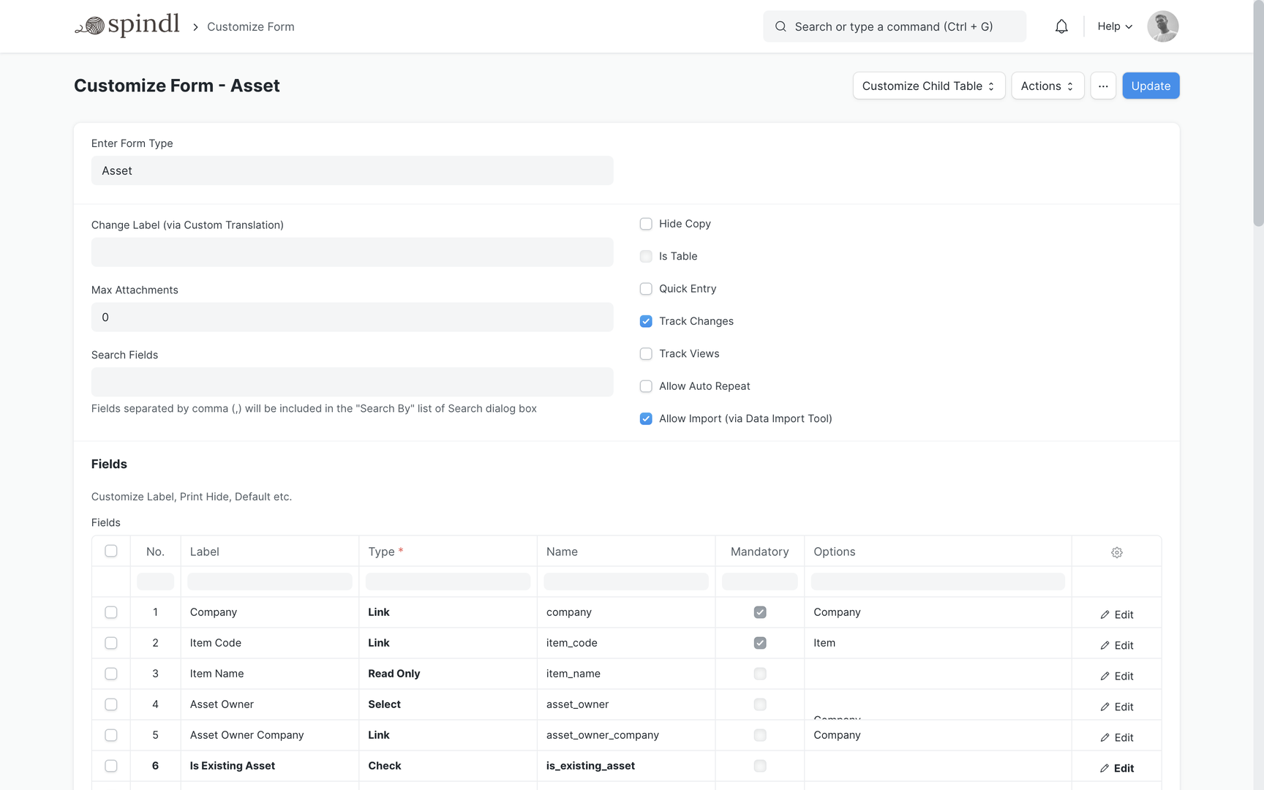Open the Customize Child Table dropdown
The width and height of the screenshot is (1264, 790).
coord(928,86)
